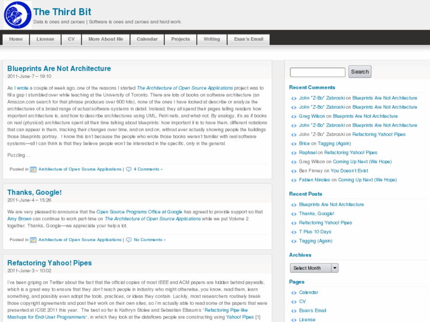Open Tagging (Again) in Recent Posts
Viewport: 430px width, 322px height.
point(315,241)
